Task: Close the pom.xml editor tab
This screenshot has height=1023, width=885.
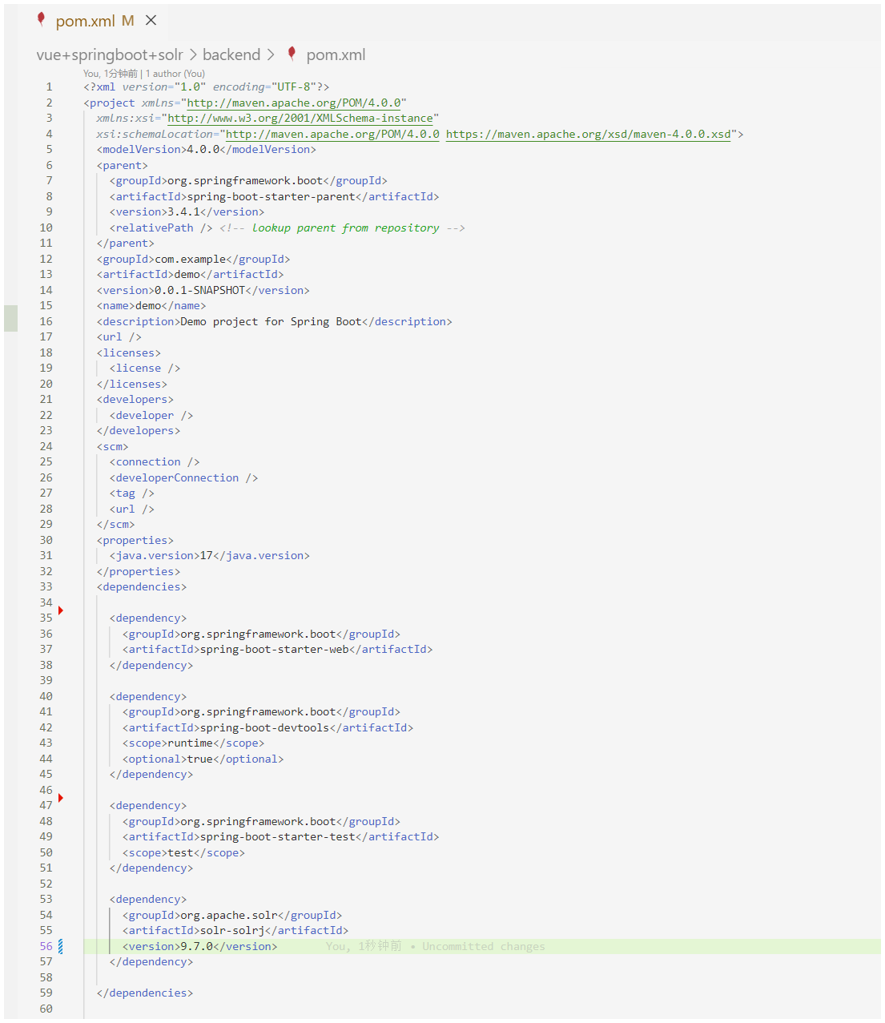Action: pos(151,20)
